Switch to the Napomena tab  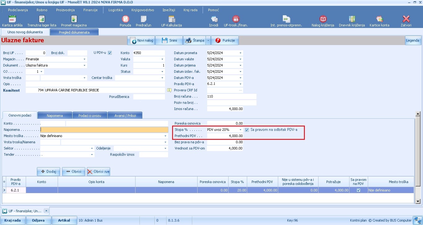(x=55, y=116)
